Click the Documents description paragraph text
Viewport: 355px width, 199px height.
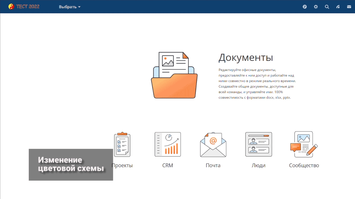pos(257,83)
